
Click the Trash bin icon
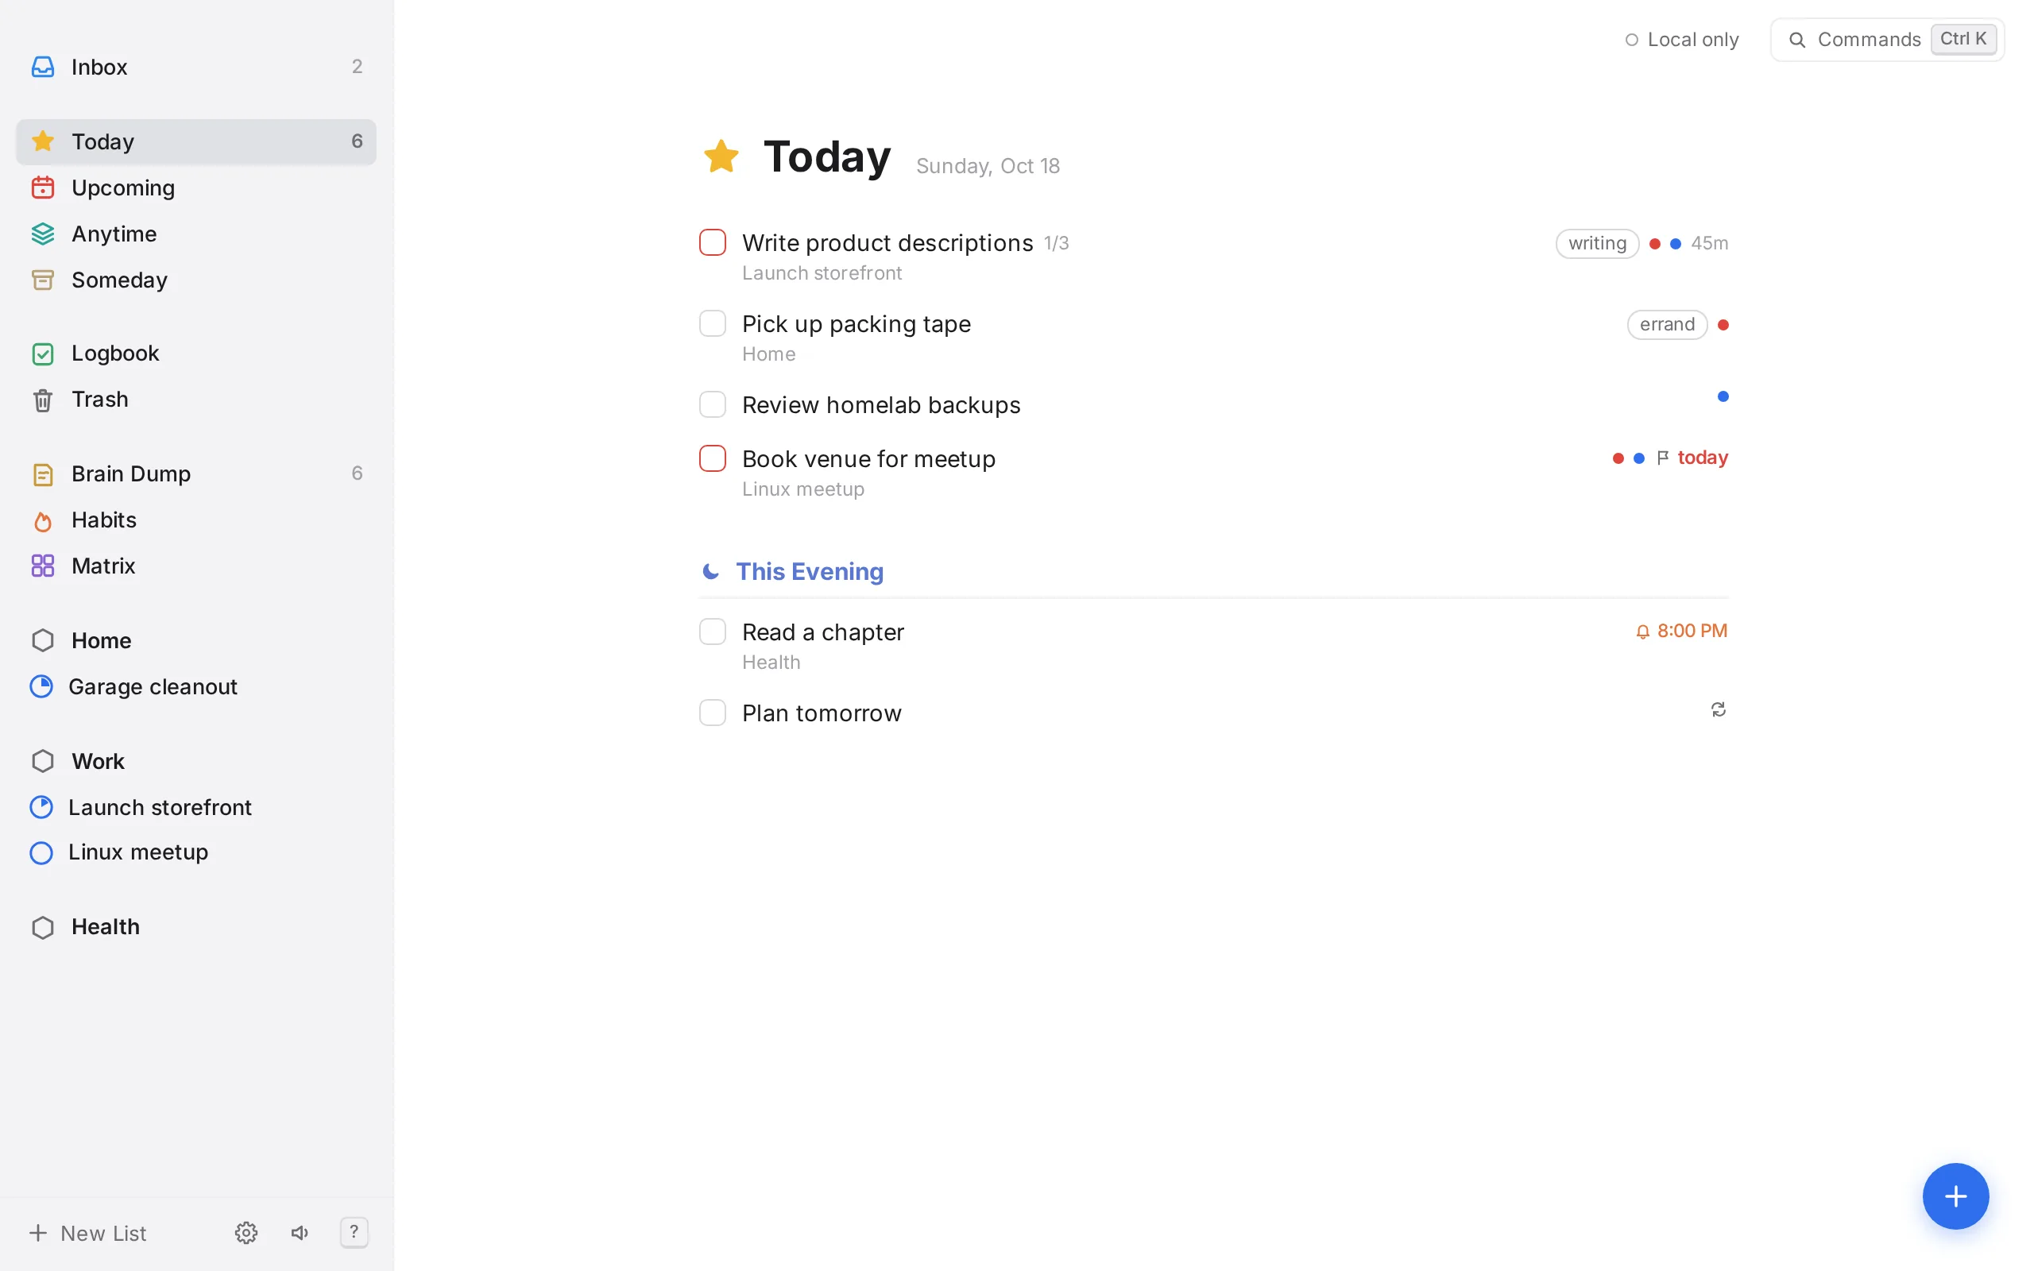pos(43,400)
